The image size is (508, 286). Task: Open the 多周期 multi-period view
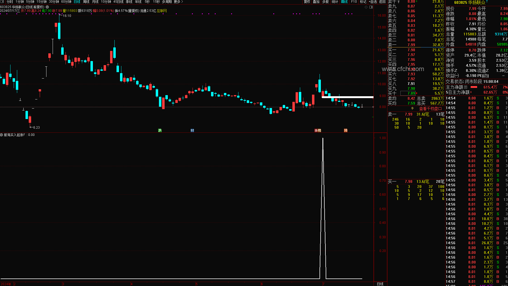tap(167, 2)
